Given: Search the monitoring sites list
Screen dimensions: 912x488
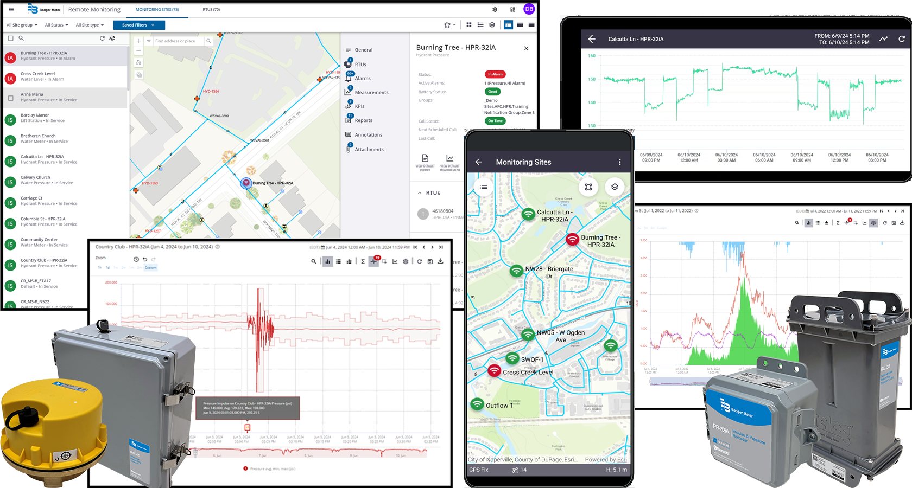Looking at the screenshot, I should 21,38.
